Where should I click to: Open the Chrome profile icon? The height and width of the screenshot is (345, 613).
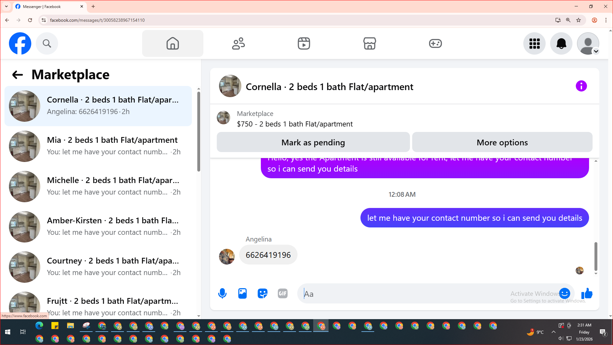click(x=594, y=20)
